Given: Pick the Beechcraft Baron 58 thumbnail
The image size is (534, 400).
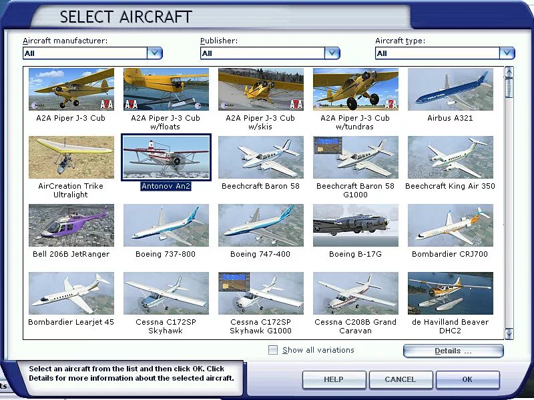Looking at the screenshot, I should point(261,157).
